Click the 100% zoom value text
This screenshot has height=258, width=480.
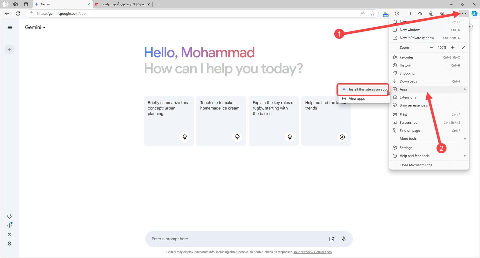(442, 47)
